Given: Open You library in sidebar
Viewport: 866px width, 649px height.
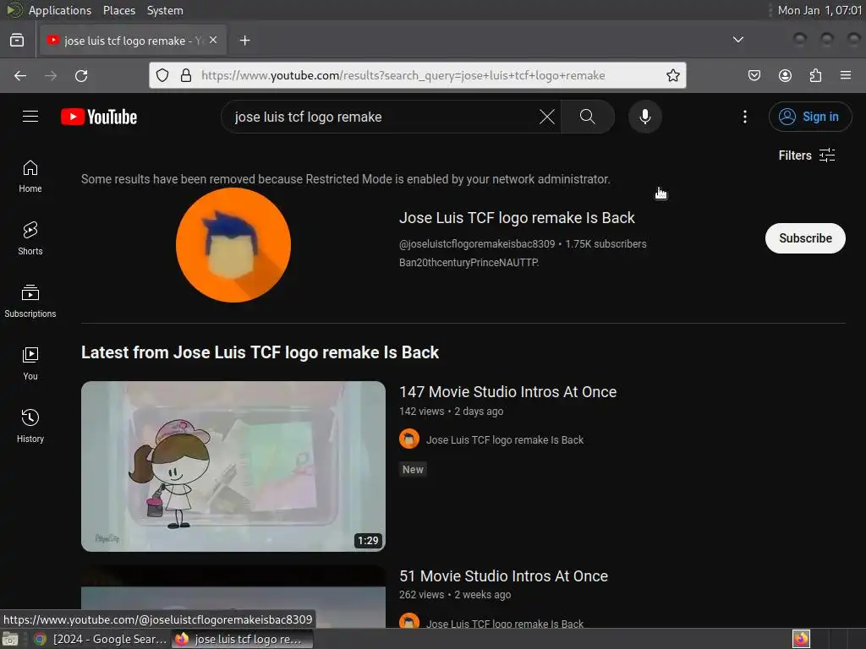Looking at the screenshot, I should click(x=30, y=363).
